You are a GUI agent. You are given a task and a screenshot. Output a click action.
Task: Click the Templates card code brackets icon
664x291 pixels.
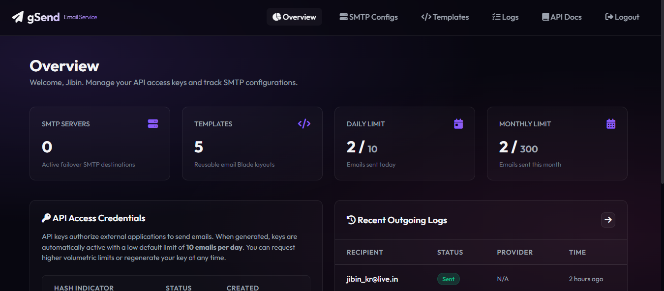point(304,124)
